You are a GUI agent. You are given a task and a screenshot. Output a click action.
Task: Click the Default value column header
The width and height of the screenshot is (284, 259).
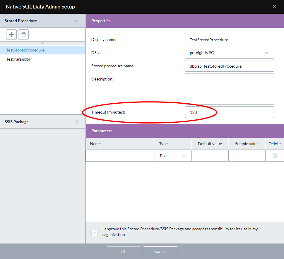[210, 144]
